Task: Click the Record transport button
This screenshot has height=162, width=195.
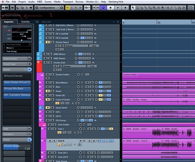Action: pos(125,8)
